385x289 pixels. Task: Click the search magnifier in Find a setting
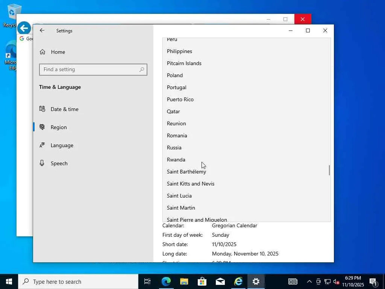point(142,70)
